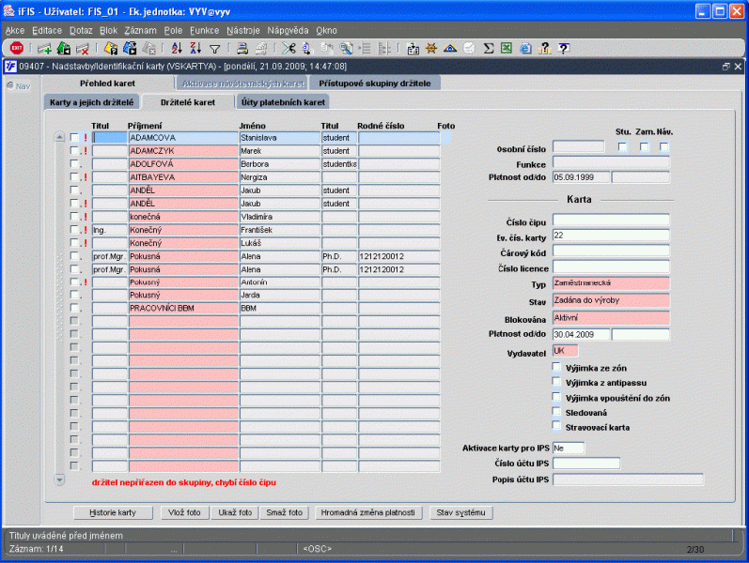This screenshot has height=563, width=749.
Task: Enable Výjimka ze zón checkbox
Action: tap(556, 367)
